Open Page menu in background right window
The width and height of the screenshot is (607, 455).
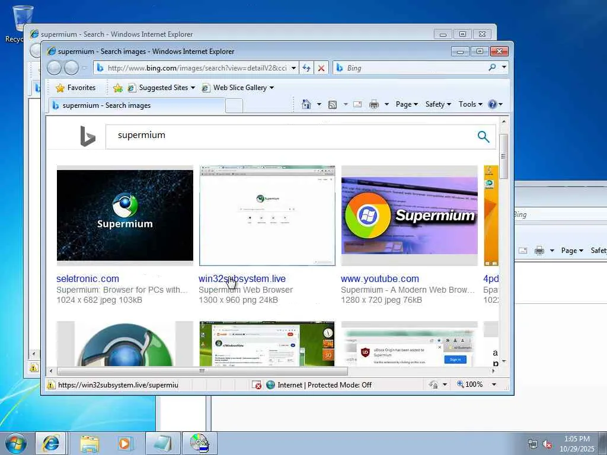(572, 251)
